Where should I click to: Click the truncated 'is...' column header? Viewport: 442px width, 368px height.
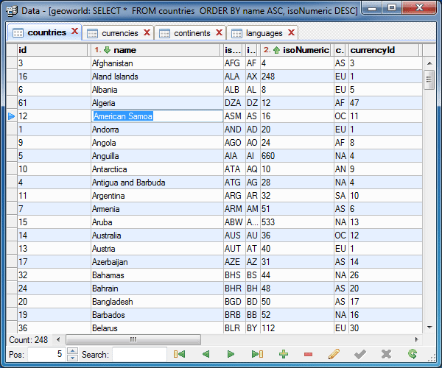(x=233, y=50)
